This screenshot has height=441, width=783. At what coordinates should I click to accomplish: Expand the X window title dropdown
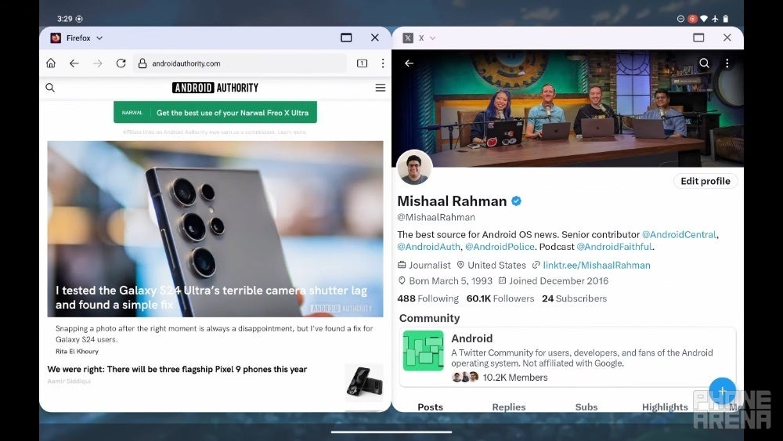(x=432, y=38)
